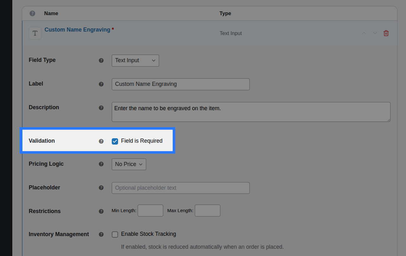Image resolution: width=406 pixels, height=256 pixels.
Task: Move the Custom Name Engraving field up
Action: tap(364, 33)
